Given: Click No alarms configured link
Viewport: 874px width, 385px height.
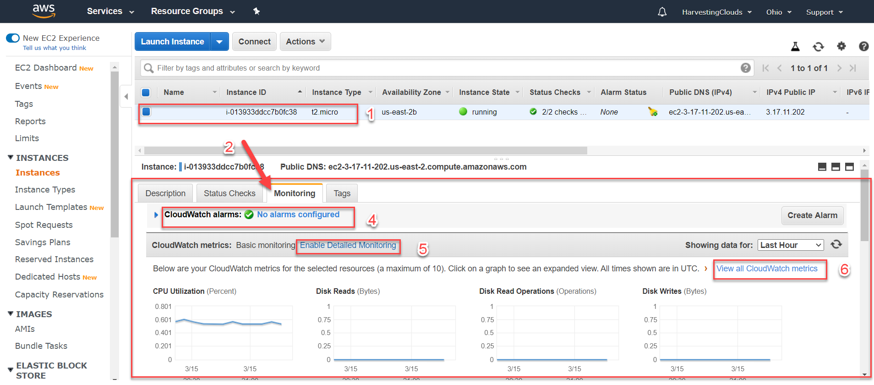Looking at the screenshot, I should pyautogui.click(x=298, y=214).
